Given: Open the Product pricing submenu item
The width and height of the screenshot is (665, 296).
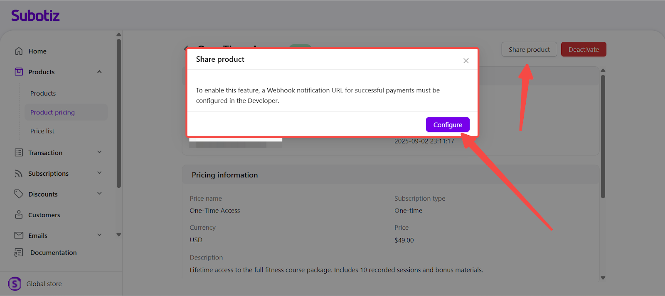Looking at the screenshot, I should [52, 112].
